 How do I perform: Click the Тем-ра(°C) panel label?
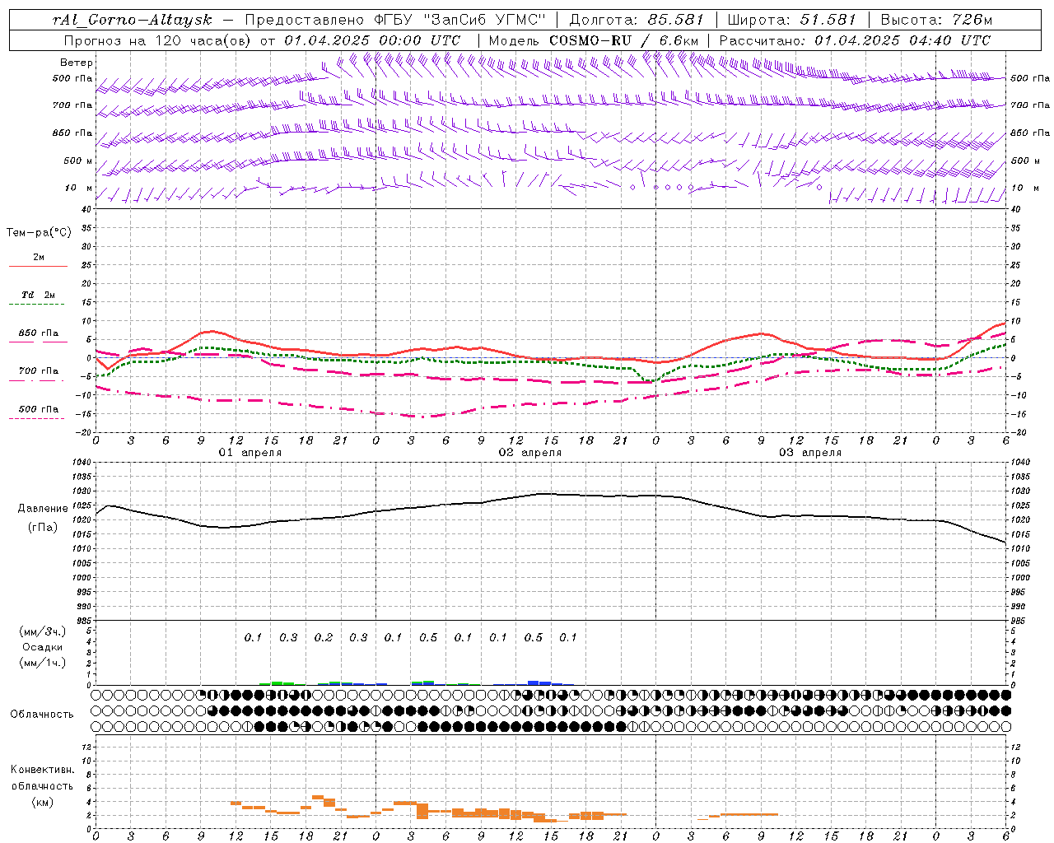pyautogui.click(x=39, y=233)
